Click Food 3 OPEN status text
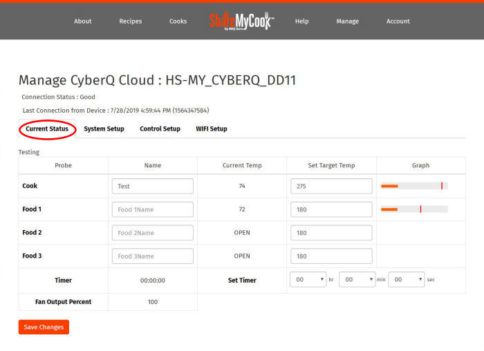Image resolution: width=484 pixels, height=351 pixels. [242, 256]
